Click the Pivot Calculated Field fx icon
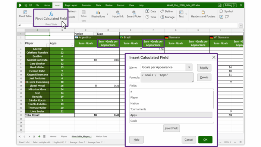The height and width of the screenshot is (147, 261). click(x=51, y=14)
